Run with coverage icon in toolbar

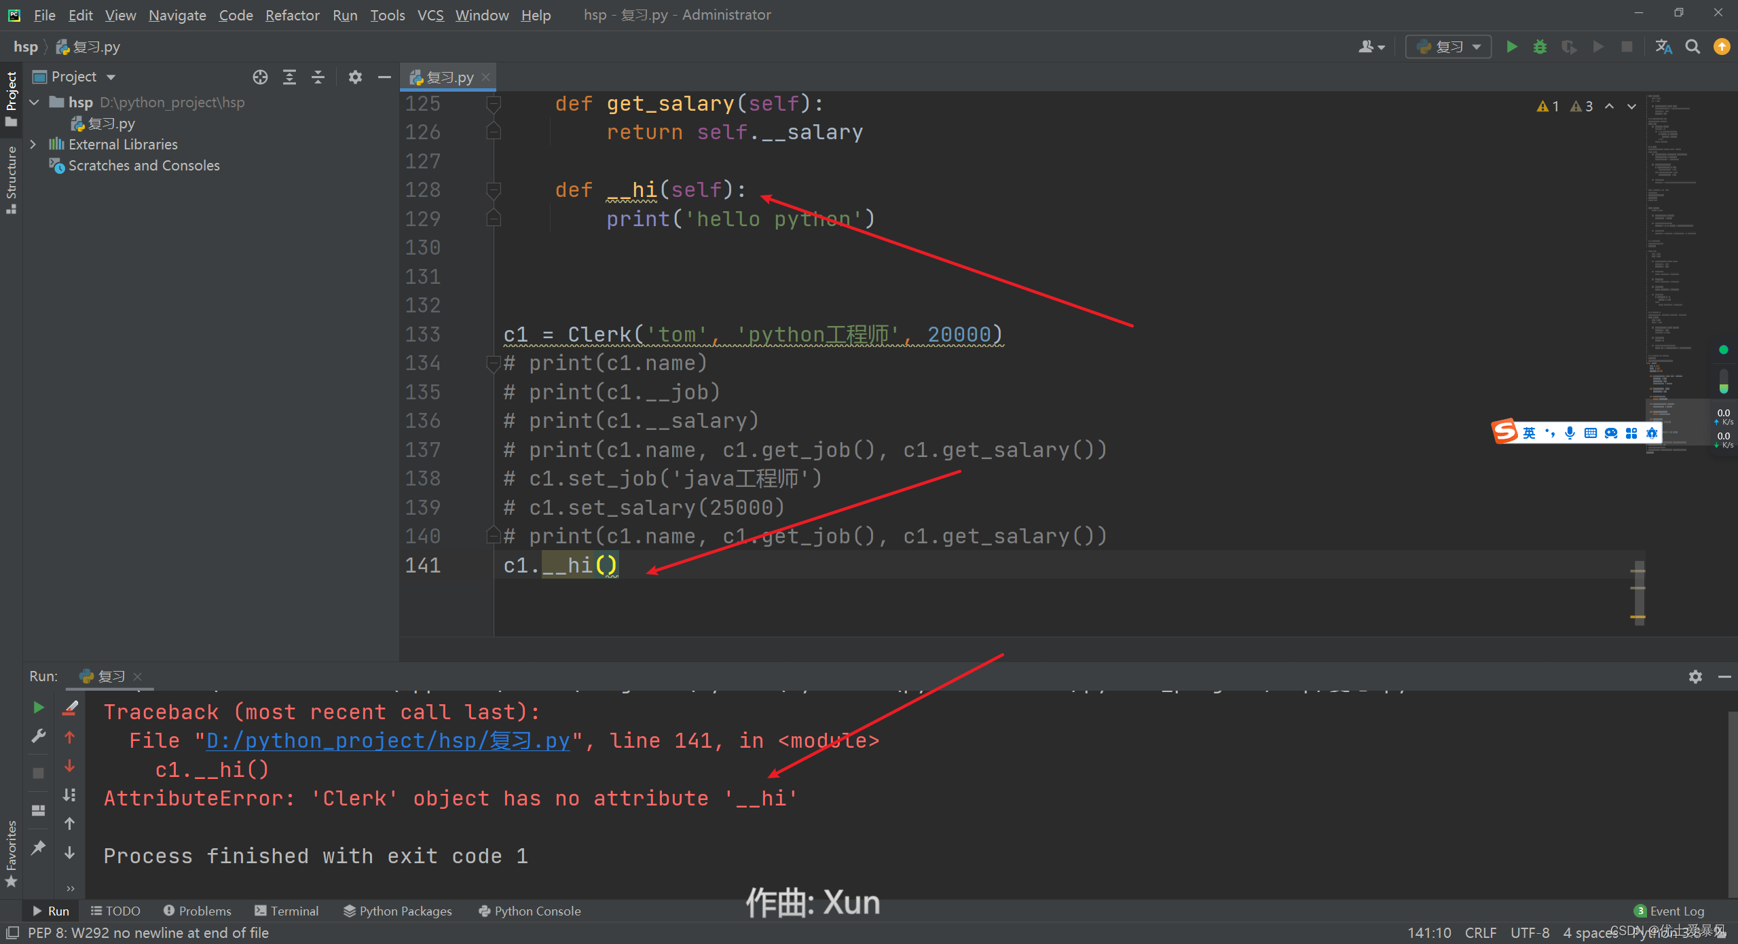tap(1568, 47)
